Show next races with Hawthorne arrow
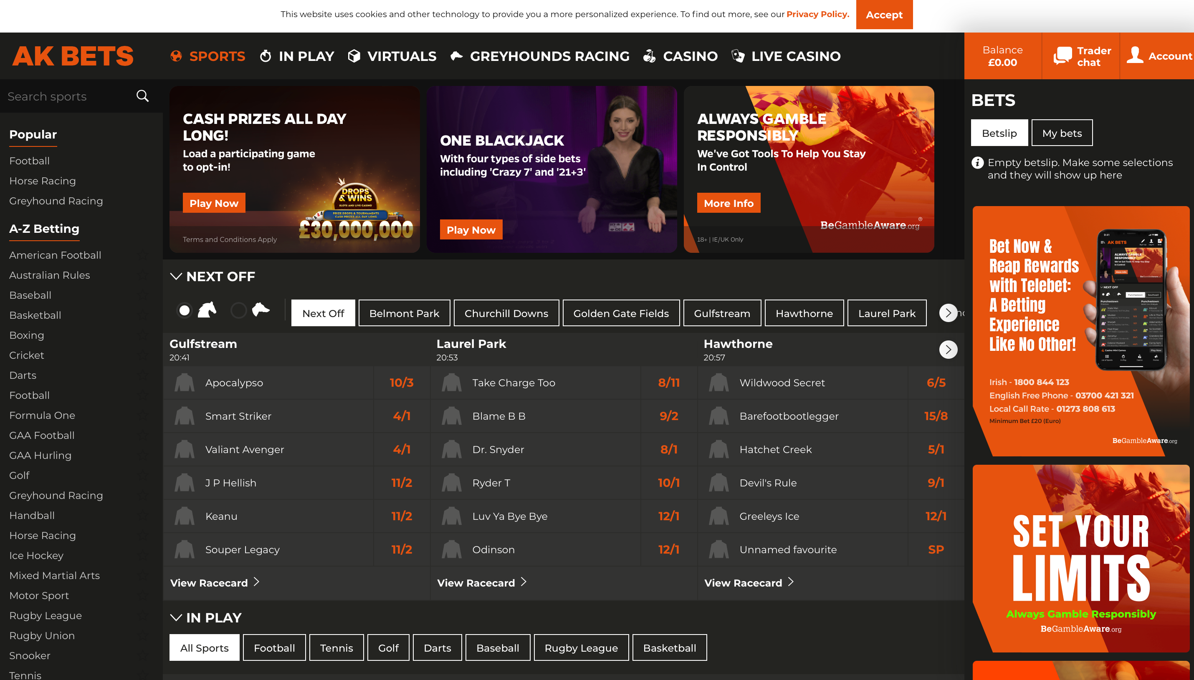Viewport: 1194px width, 680px height. 948,349
